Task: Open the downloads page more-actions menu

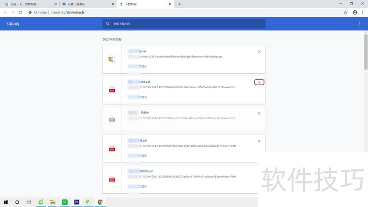Action: tap(360, 24)
